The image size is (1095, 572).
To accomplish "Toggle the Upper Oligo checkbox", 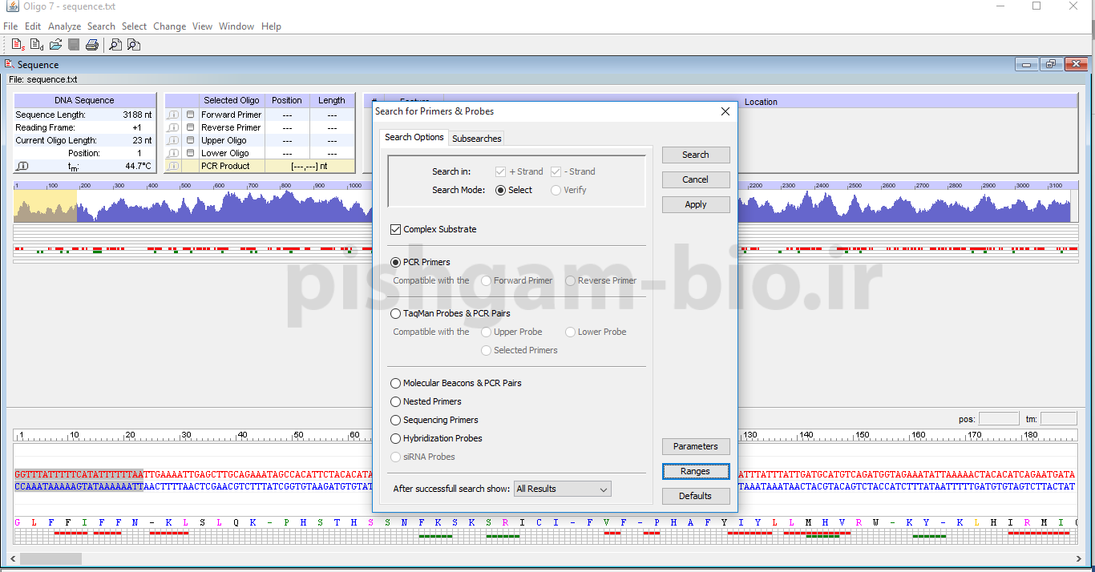I will click(191, 140).
